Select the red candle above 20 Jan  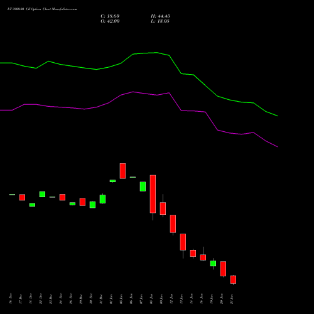[x=223, y=269]
